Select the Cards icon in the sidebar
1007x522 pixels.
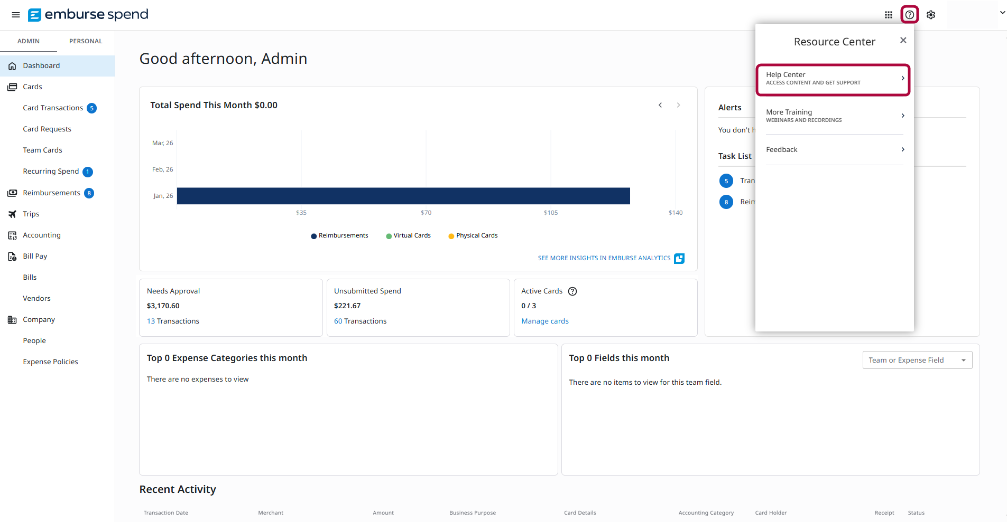(x=12, y=87)
